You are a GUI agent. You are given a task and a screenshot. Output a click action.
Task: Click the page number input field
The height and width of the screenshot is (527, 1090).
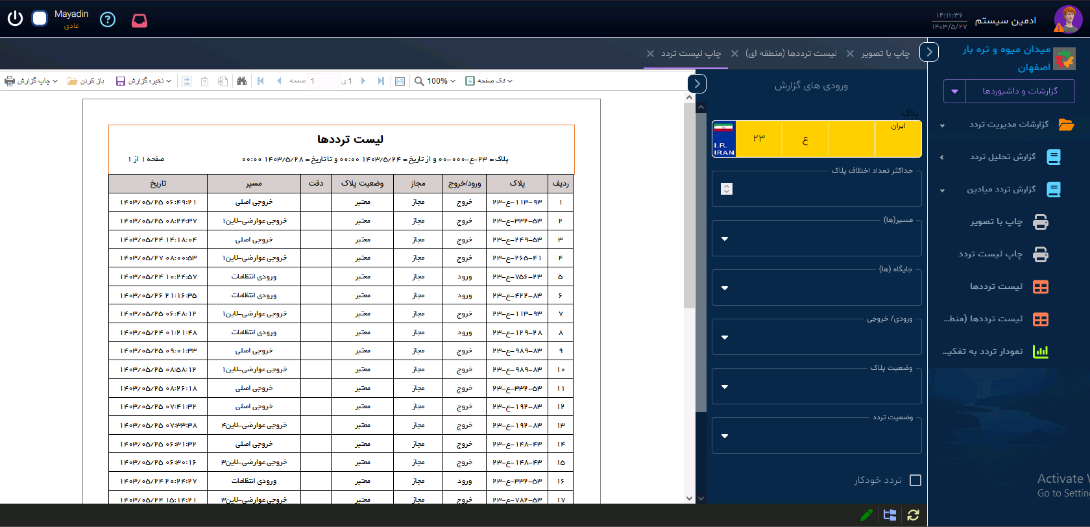[x=323, y=81]
